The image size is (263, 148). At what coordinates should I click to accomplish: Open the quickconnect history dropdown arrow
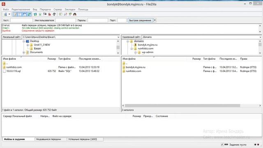click(155, 20)
